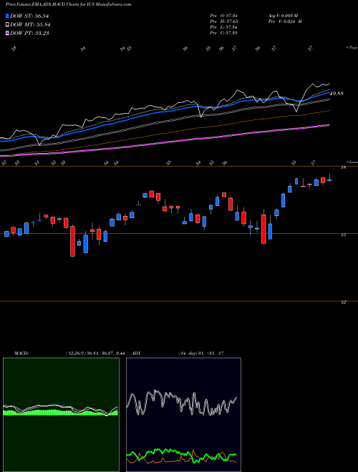Open the dark blue ADX chart panel
Screen dimensions: 358x472
point(183,415)
